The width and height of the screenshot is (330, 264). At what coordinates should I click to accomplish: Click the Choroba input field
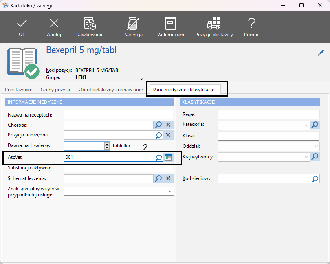(108, 125)
